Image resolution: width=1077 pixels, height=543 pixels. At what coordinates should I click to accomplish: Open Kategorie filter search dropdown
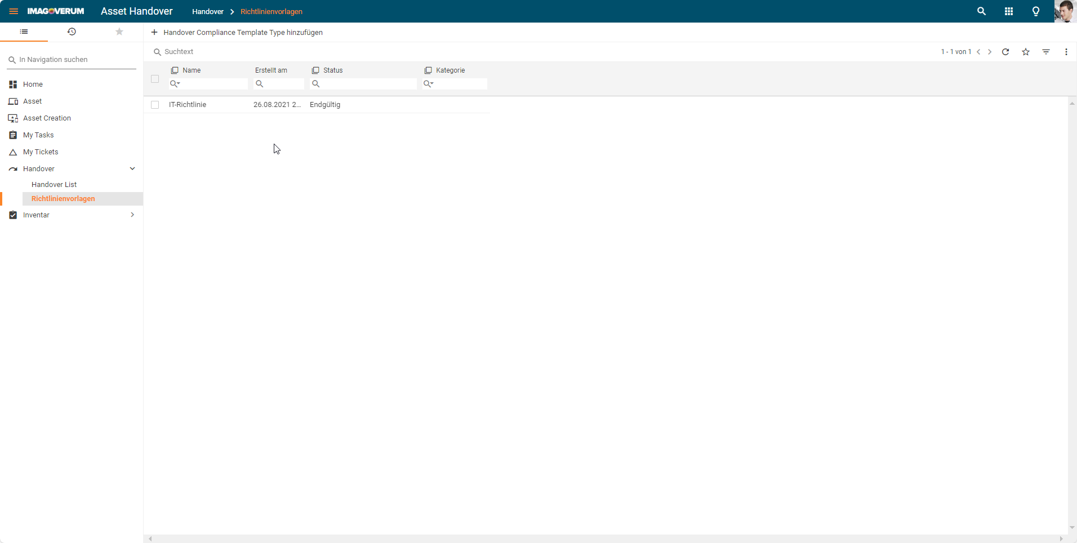point(429,84)
